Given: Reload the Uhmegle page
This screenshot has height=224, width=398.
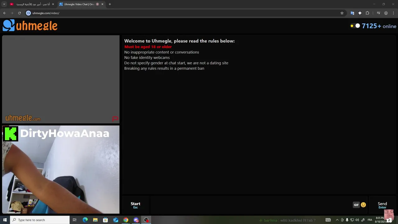Looking at the screenshot, I should coord(19,13).
